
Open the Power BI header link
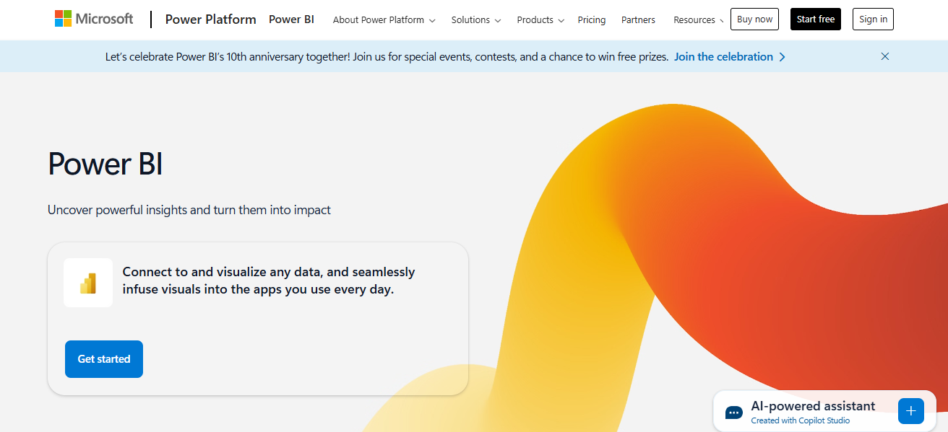coord(291,19)
